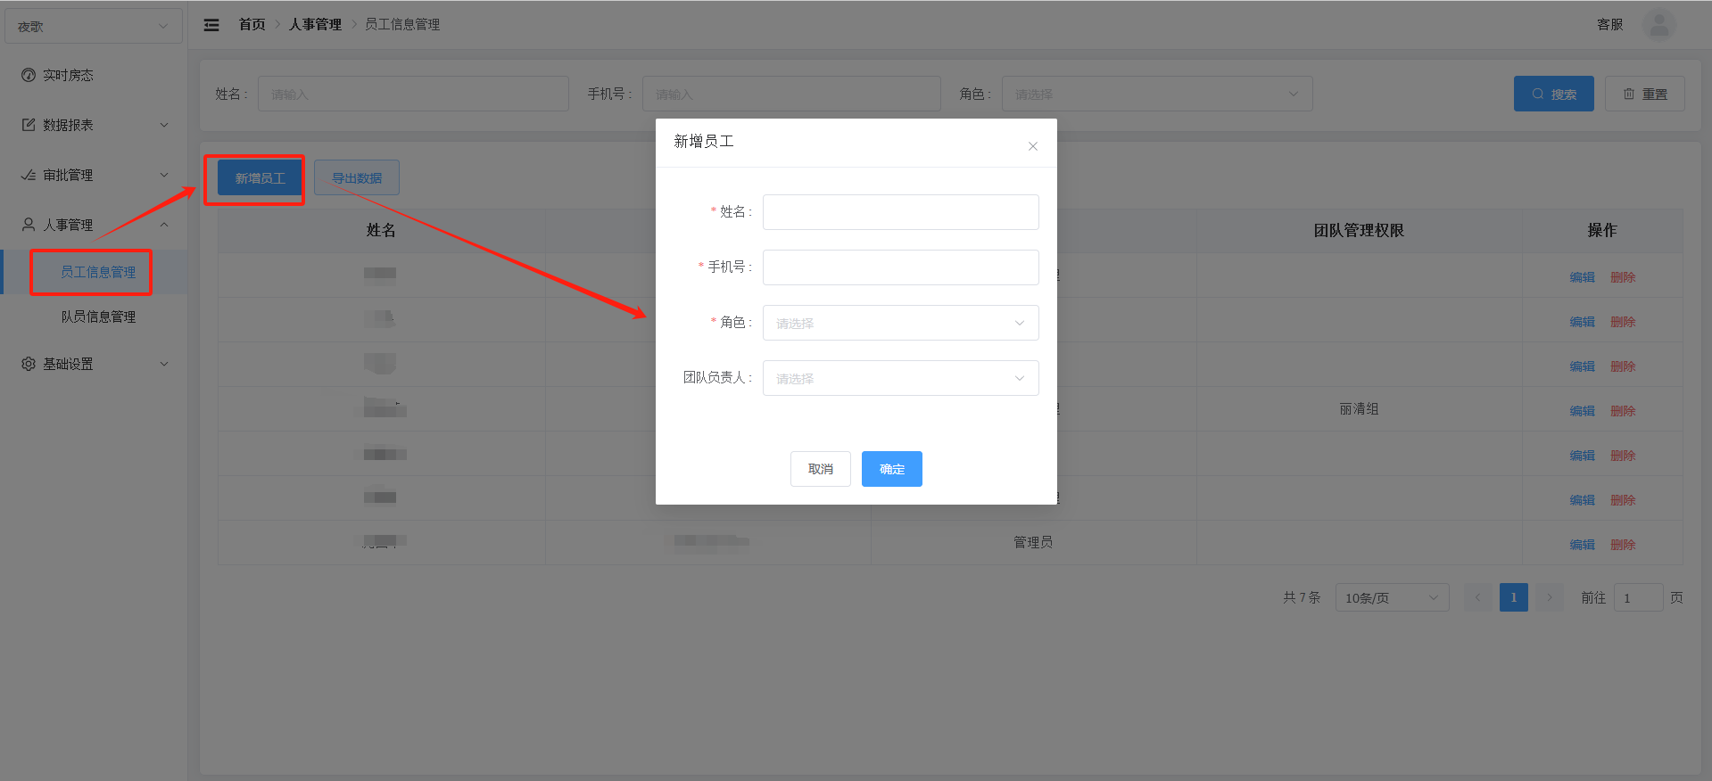Viewport: 1712px width, 781px height.
Task: Collapse the 人事管理 sidebar menu
Action: coord(94,225)
